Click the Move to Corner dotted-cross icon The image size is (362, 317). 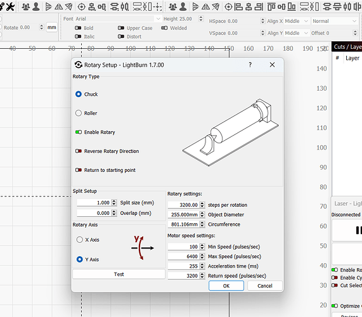[x=158, y=7]
